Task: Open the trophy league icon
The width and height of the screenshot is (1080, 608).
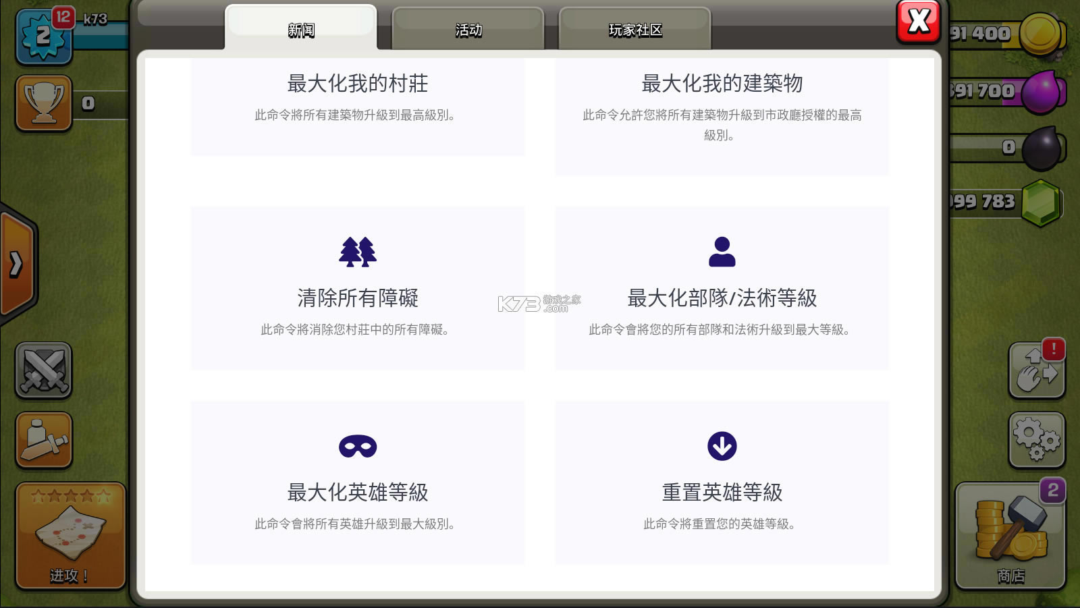Action: click(44, 103)
